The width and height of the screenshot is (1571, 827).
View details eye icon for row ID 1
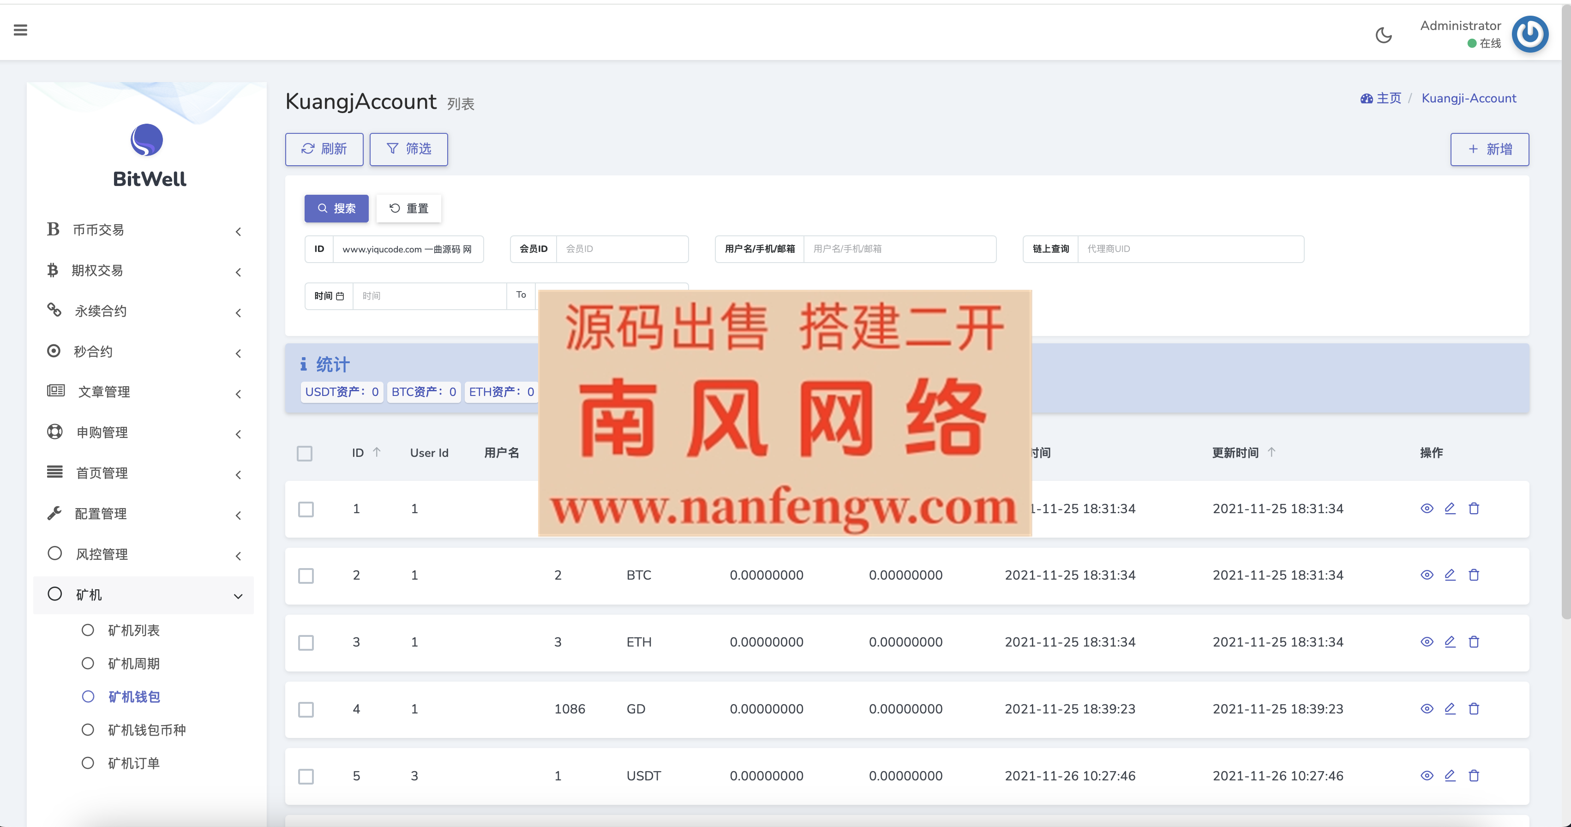(1427, 509)
